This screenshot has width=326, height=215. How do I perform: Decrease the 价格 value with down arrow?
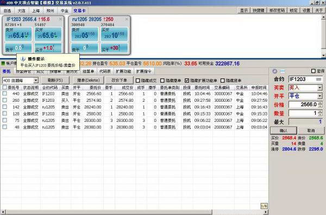point(320,106)
